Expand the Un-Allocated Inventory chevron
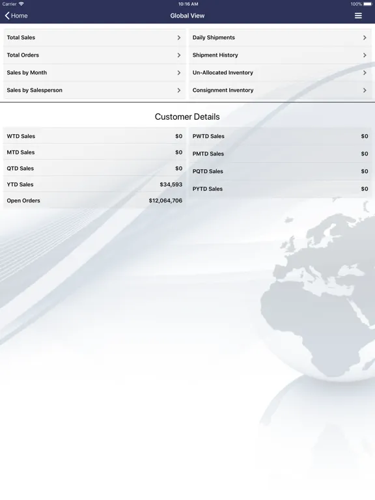The height and width of the screenshot is (500, 375). 365,73
